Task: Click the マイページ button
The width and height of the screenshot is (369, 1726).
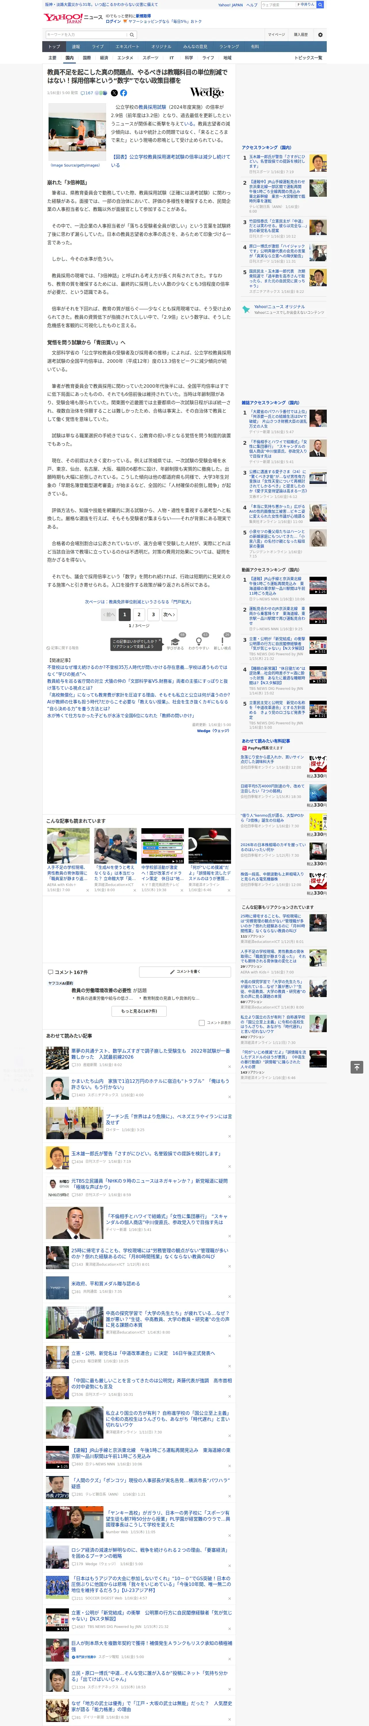Action: pos(276,35)
